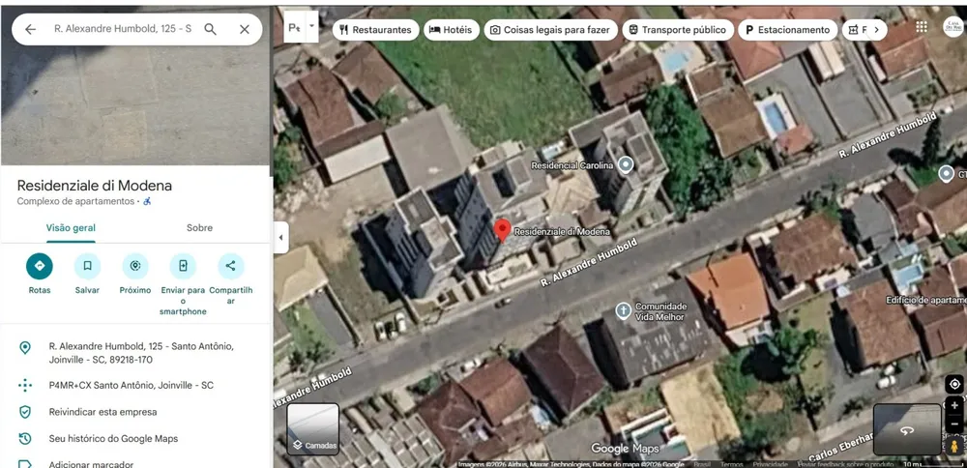This screenshot has width=967, height=468.
Task: Click the accessibility wheelchair icon
Action: pyautogui.click(x=147, y=202)
